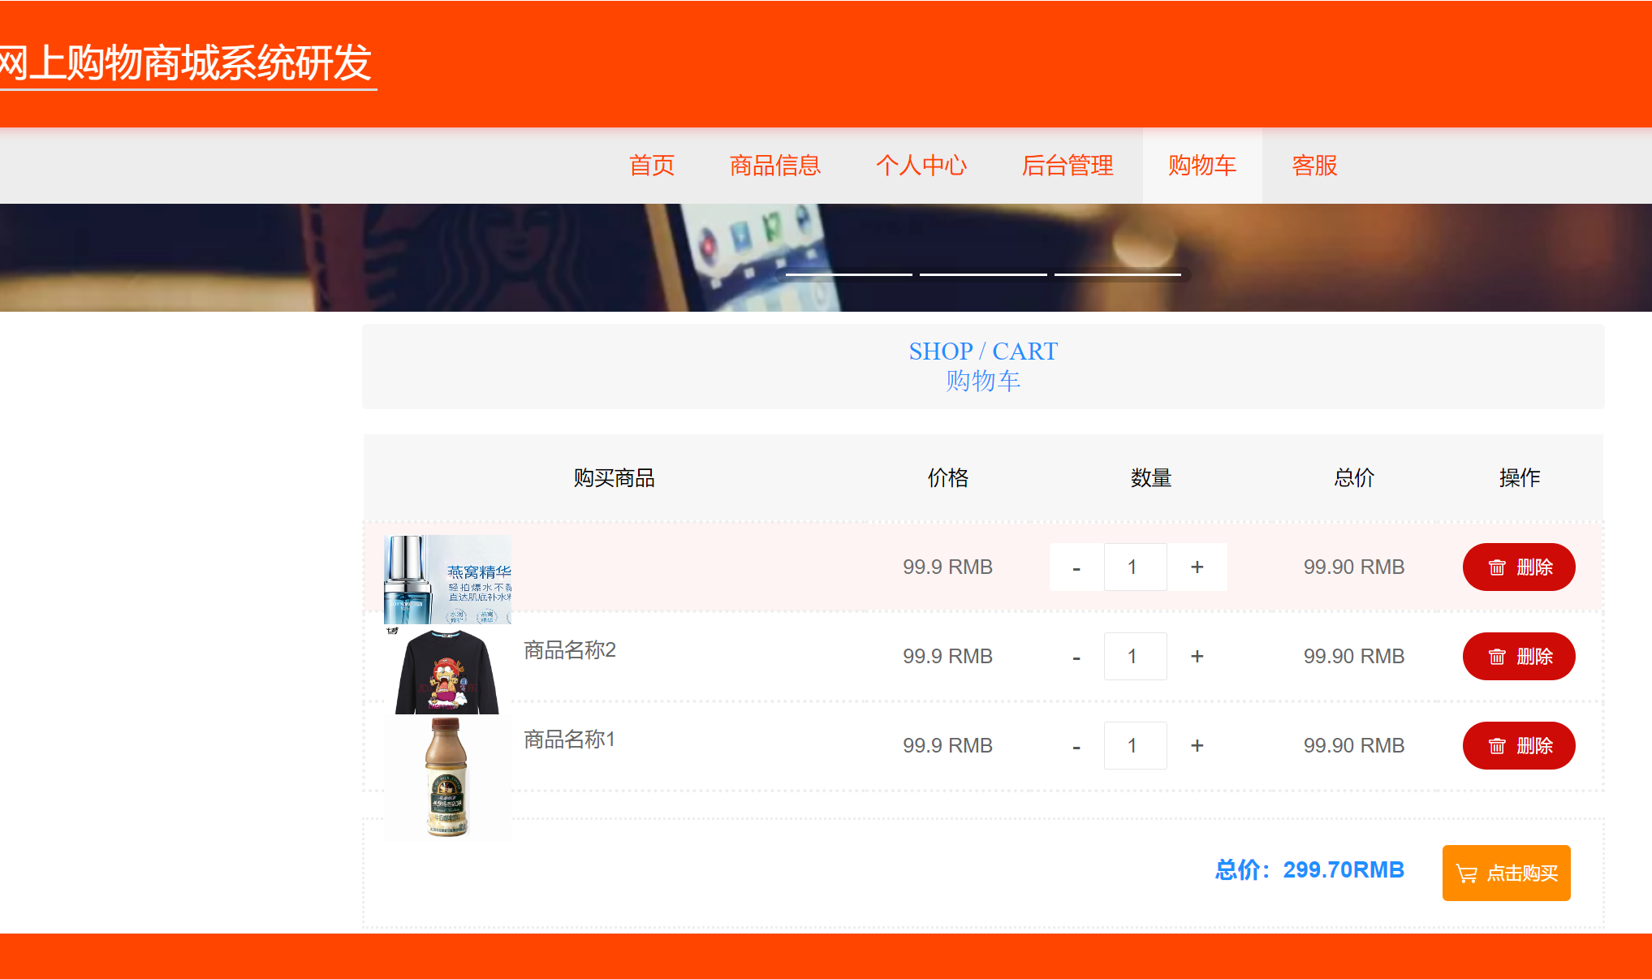This screenshot has height=979, width=1652.
Task: Increase quantity of 商品名称2
Action: tap(1197, 656)
